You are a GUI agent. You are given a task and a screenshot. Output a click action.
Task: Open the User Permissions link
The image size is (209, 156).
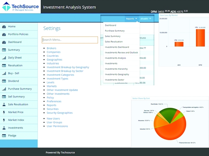coord(57,126)
